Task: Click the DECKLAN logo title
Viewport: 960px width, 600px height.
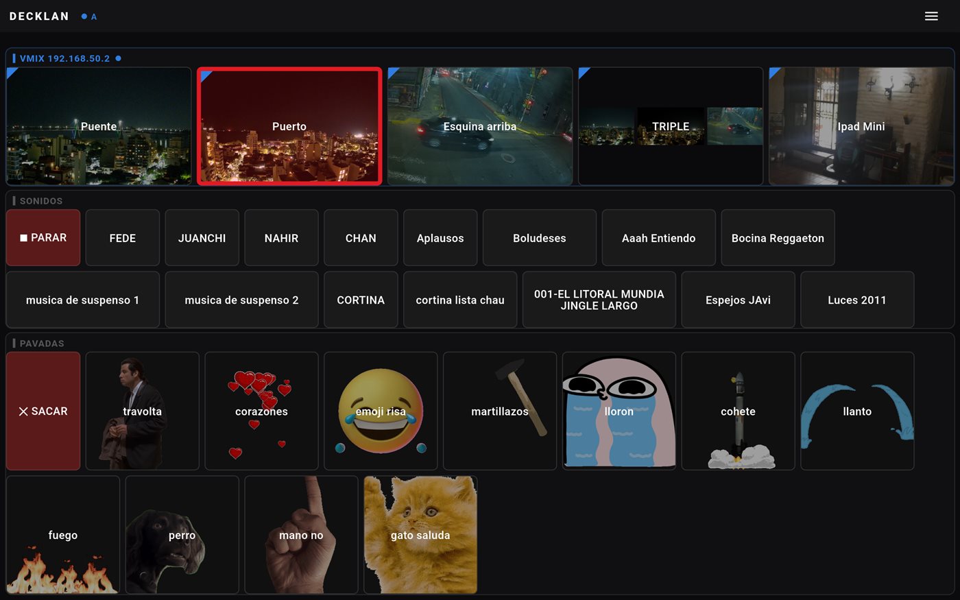Action: 39,16
